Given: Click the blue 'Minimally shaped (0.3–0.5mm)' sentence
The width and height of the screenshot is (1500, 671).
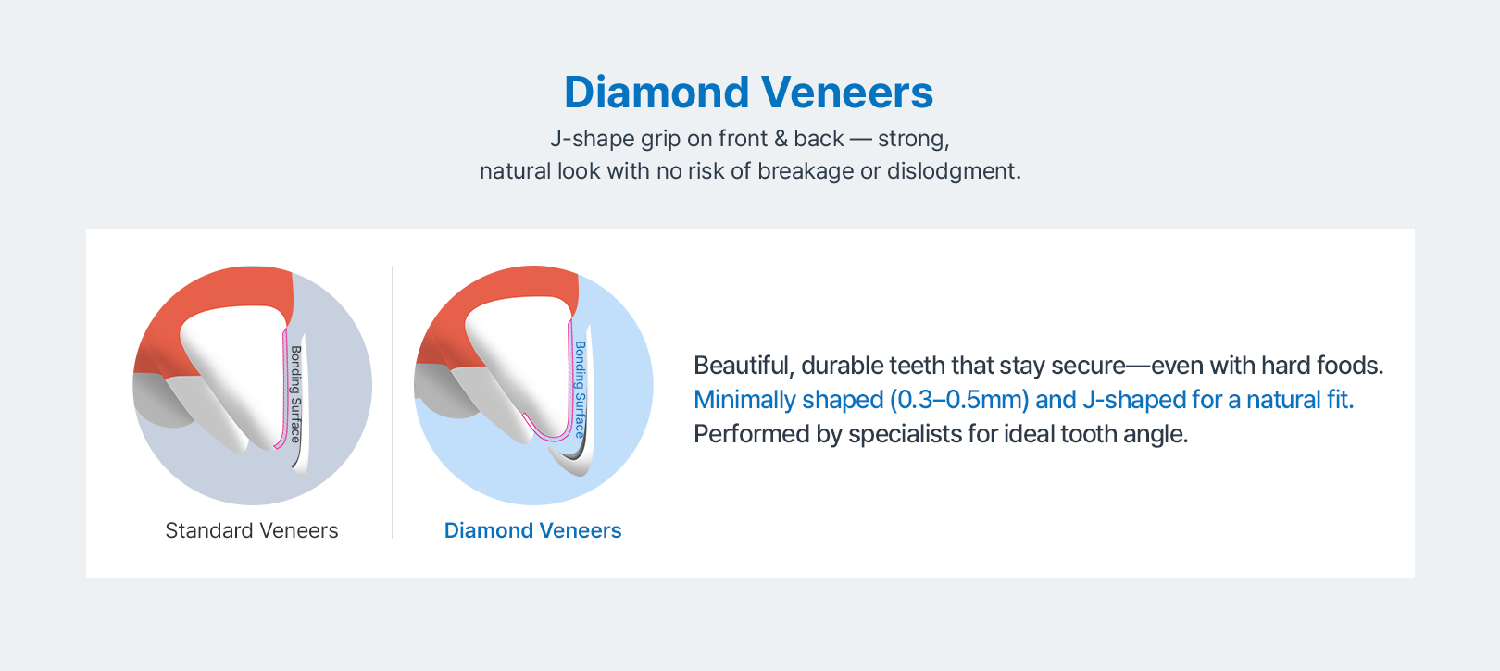Looking at the screenshot, I should click(1023, 400).
